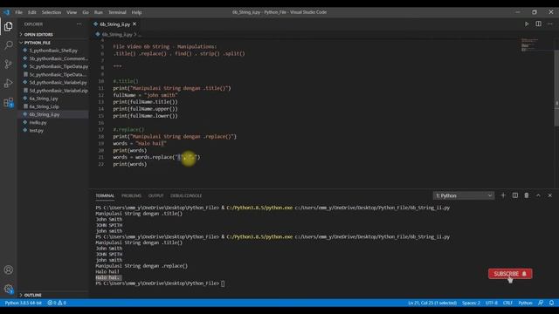Open 5_pythonBasic_Shell.py in explorer
The height and width of the screenshot is (314, 559).
coord(53,51)
